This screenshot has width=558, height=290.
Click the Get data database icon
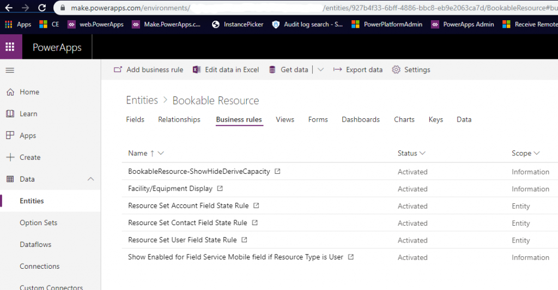[x=272, y=69]
